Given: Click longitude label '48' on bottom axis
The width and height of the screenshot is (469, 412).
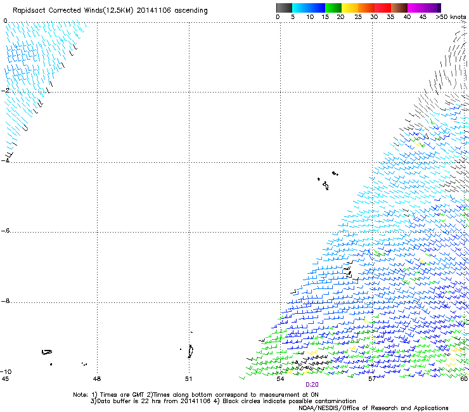Looking at the screenshot, I should tap(97, 379).
